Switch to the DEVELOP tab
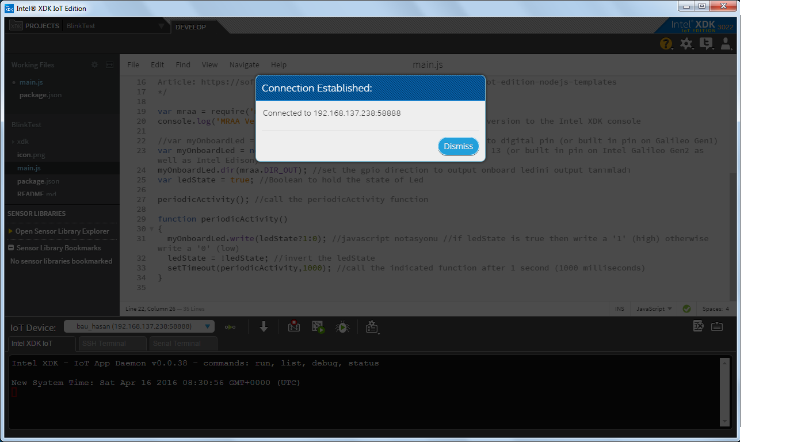The height and width of the screenshot is (442, 786). (x=190, y=27)
